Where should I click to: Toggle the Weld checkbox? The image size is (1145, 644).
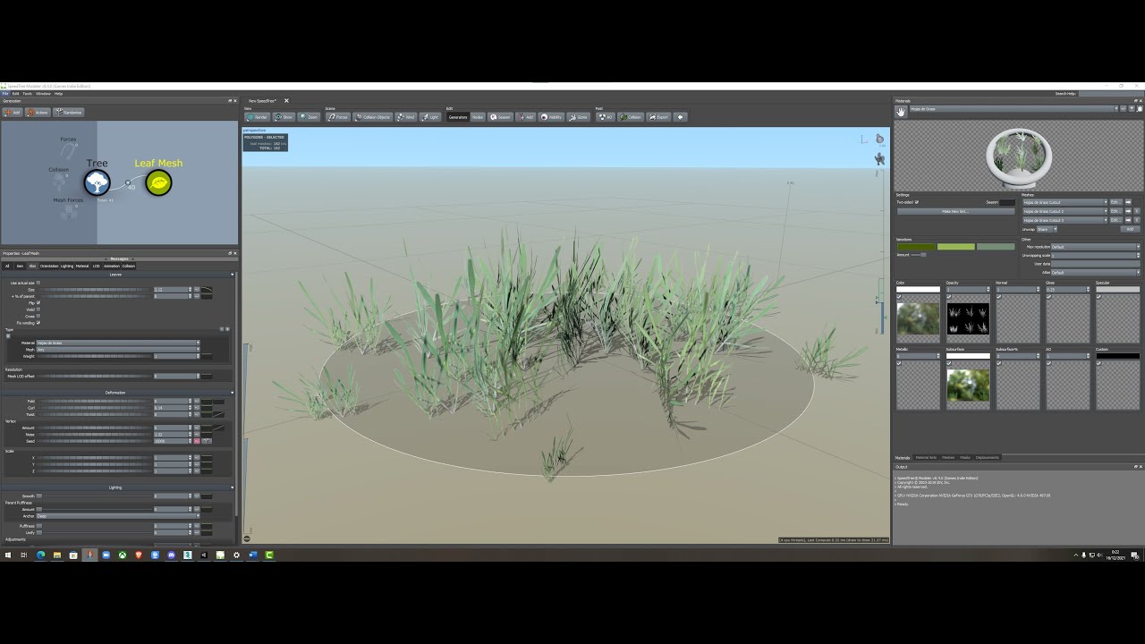coord(38,309)
